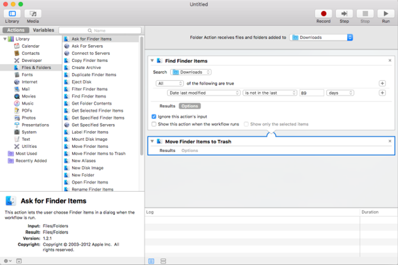Select the Fonts category icon
This screenshot has height=265, width=398.
click(x=17, y=74)
